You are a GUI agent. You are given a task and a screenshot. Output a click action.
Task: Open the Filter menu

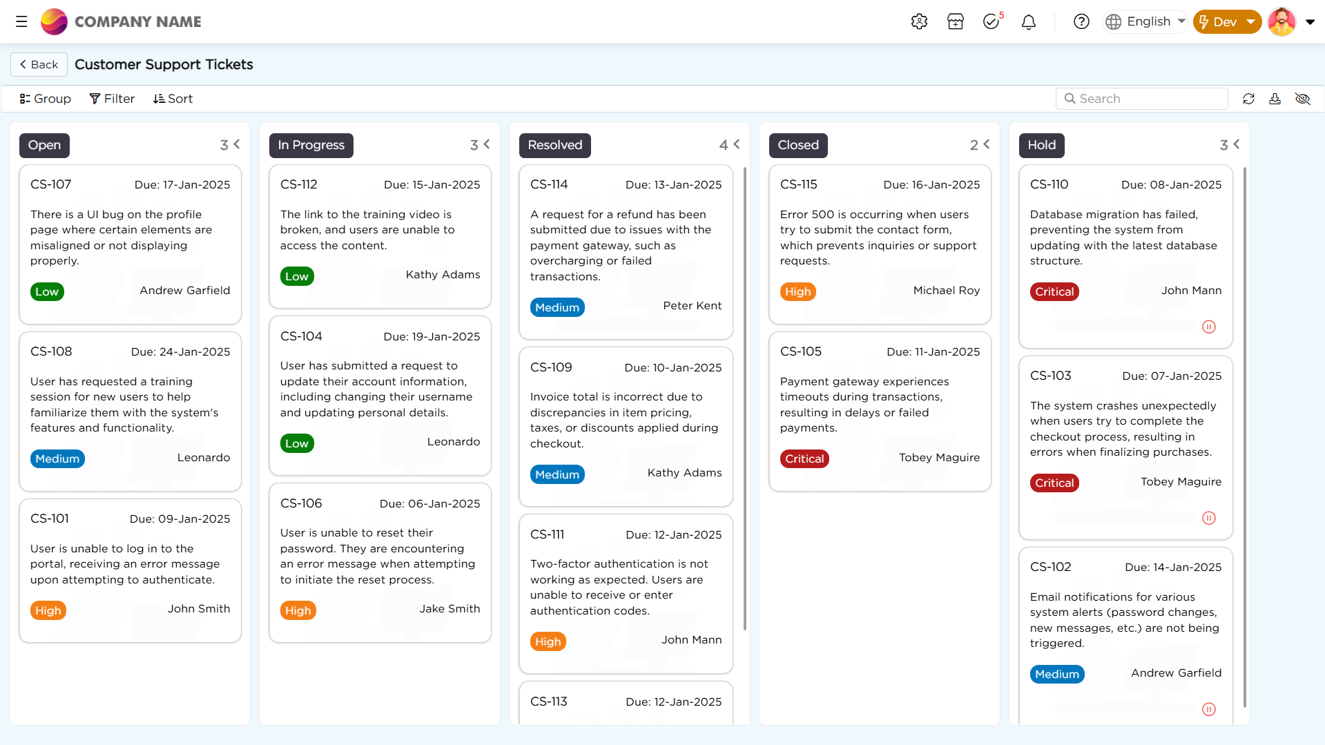112,99
